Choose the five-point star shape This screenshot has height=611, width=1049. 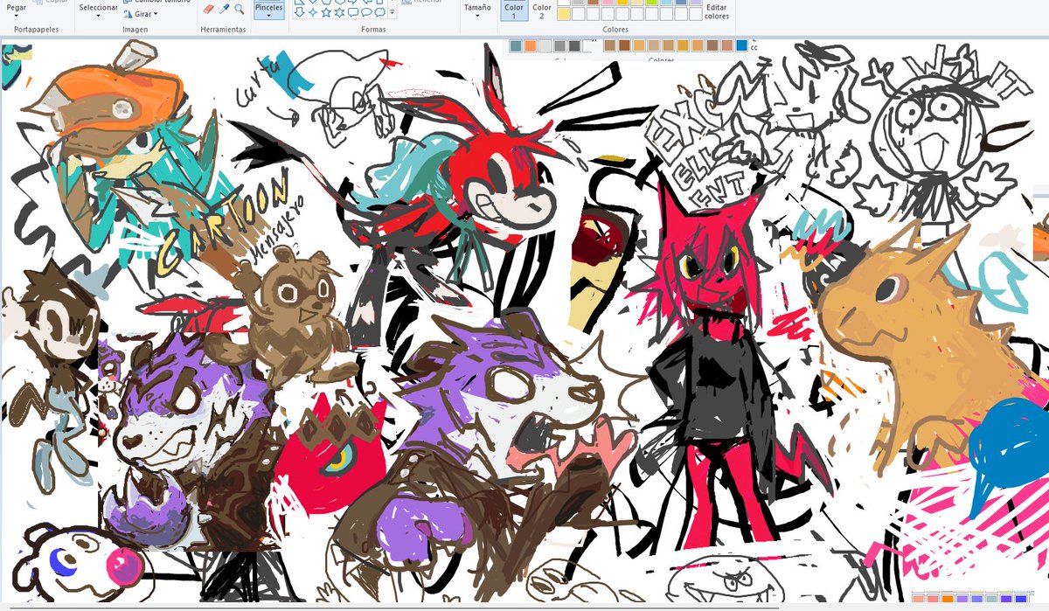(325, 12)
